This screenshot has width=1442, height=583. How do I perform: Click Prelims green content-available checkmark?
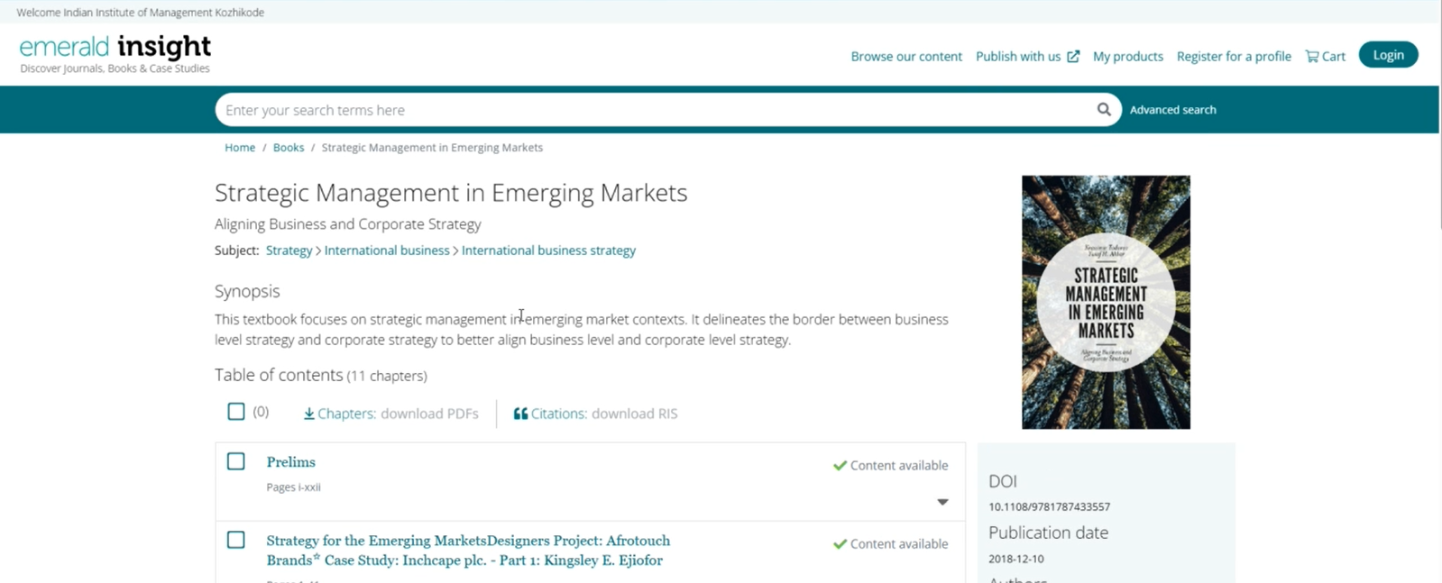click(x=840, y=466)
